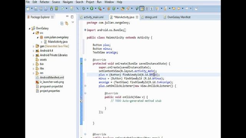The height and width of the screenshot is (138, 246).
Task: Click the New file wizard icon
Action: click(28, 8)
